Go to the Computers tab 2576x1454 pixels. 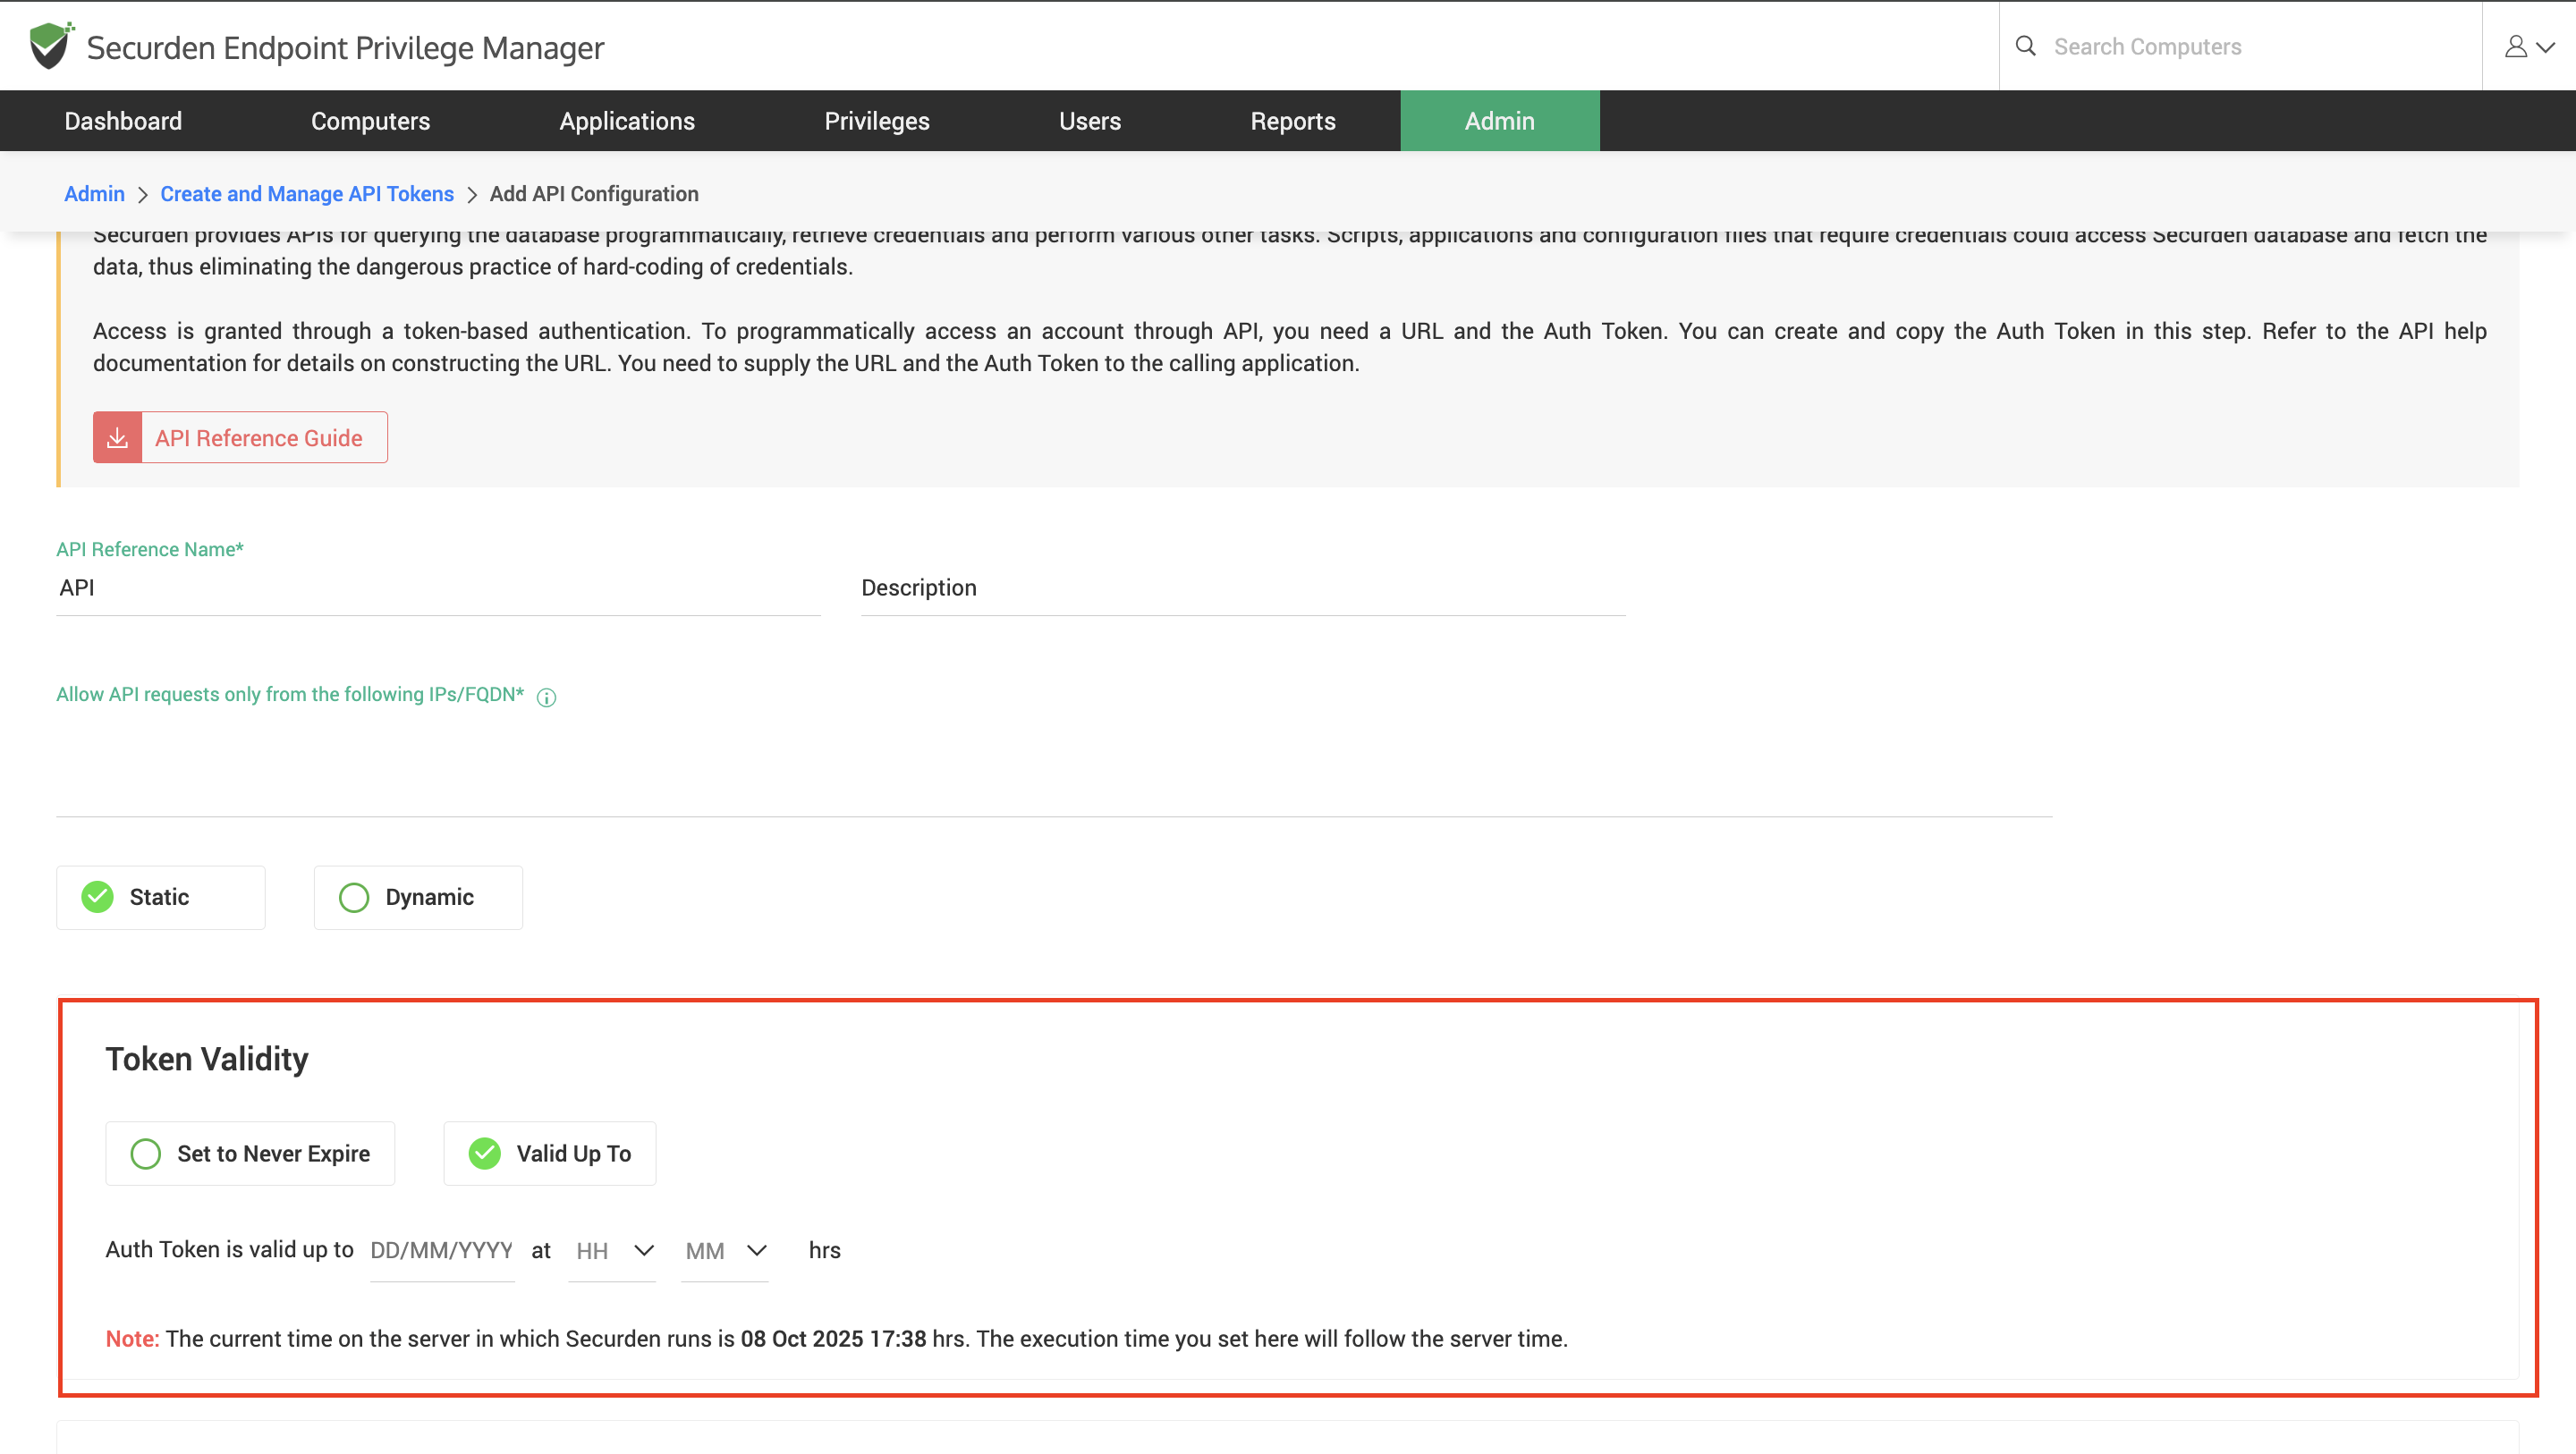click(x=370, y=121)
